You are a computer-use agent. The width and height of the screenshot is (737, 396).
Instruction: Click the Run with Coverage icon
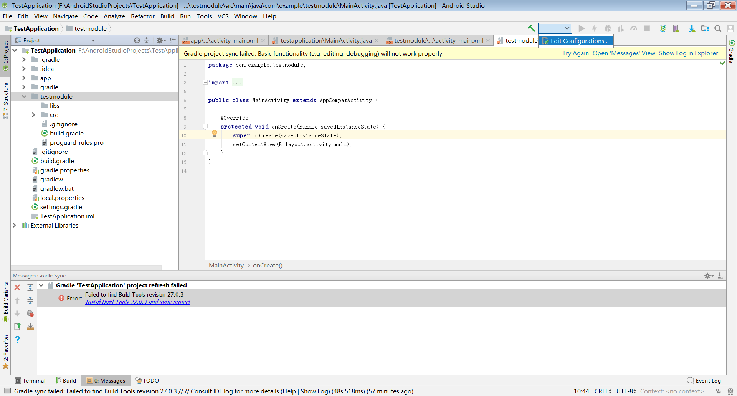click(x=621, y=28)
